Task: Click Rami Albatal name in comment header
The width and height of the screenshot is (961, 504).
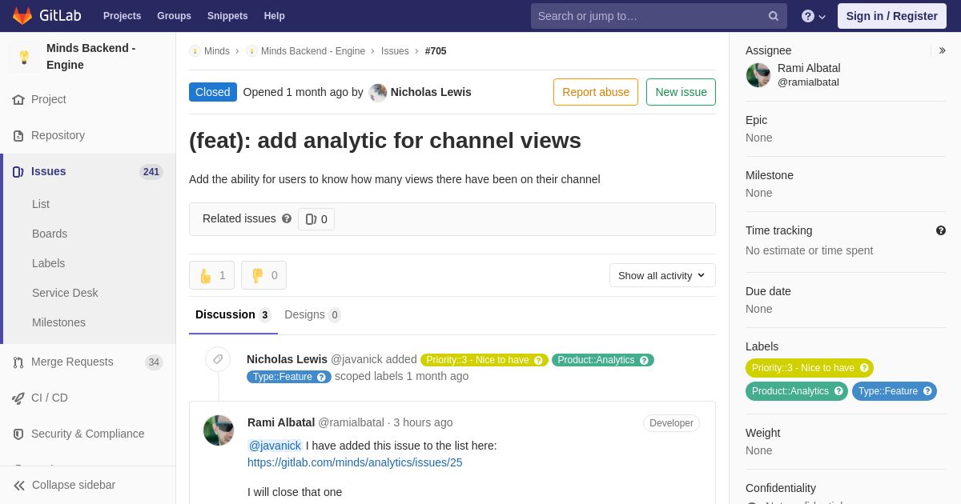Action: tap(281, 422)
